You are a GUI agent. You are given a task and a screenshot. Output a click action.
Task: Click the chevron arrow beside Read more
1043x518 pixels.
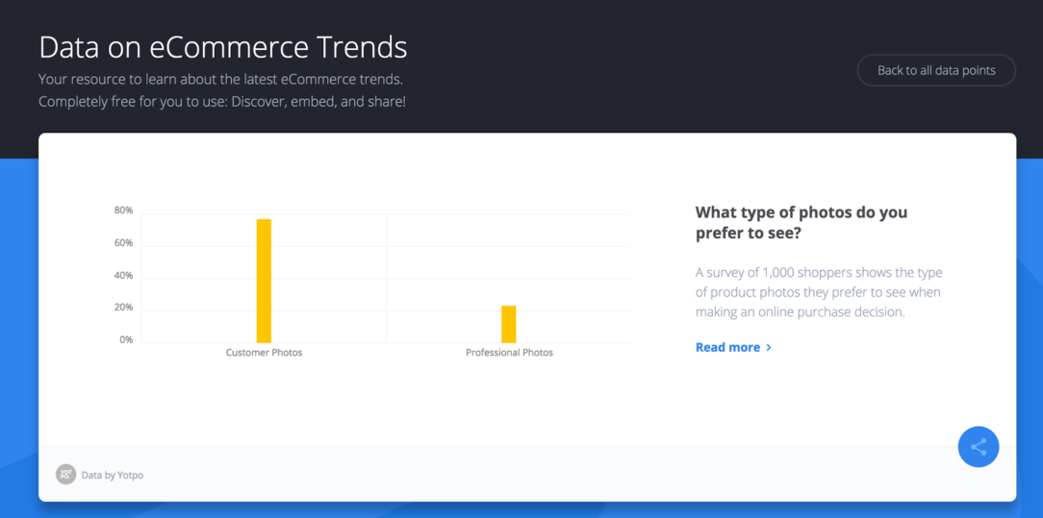click(769, 347)
